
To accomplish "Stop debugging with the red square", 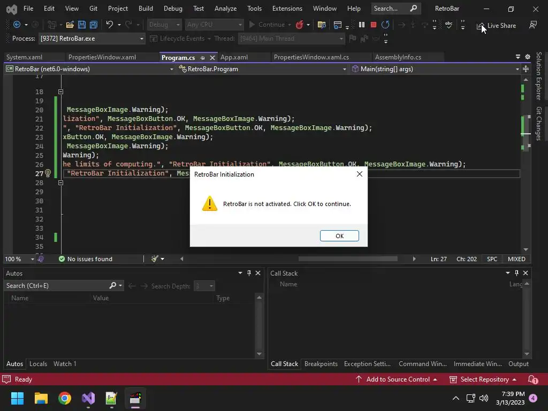I will [x=373, y=25].
